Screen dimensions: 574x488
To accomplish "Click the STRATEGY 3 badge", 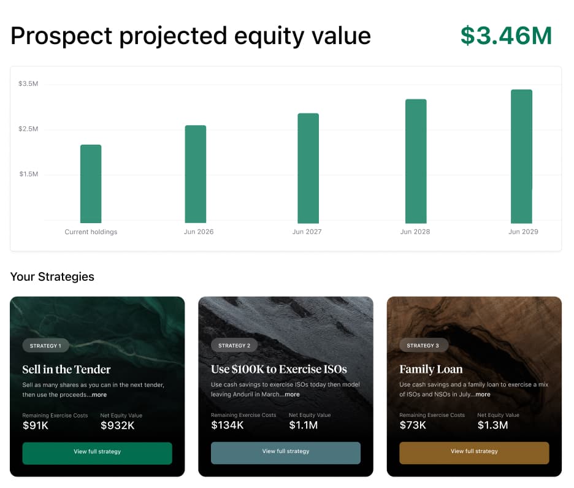I will (424, 345).
